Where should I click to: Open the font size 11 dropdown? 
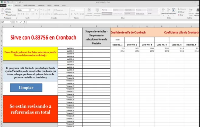(33, 10)
